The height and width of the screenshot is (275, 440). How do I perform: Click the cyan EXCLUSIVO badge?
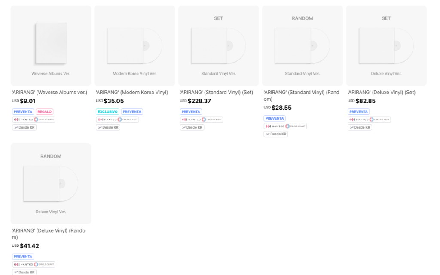click(107, 112)
